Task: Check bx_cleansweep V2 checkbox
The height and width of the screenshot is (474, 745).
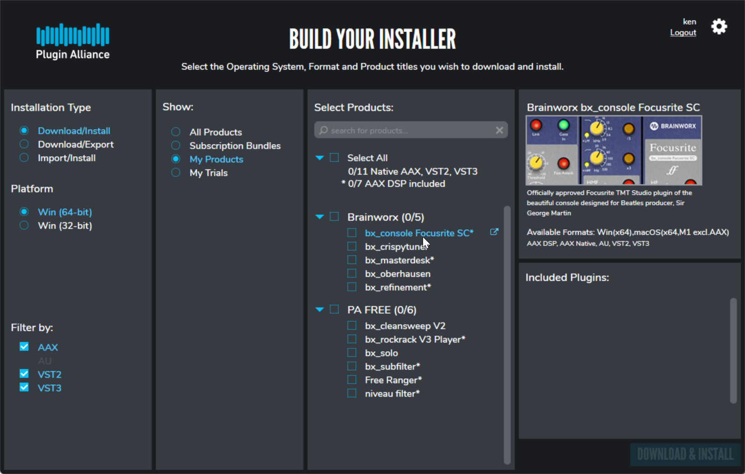Action: 352,325
